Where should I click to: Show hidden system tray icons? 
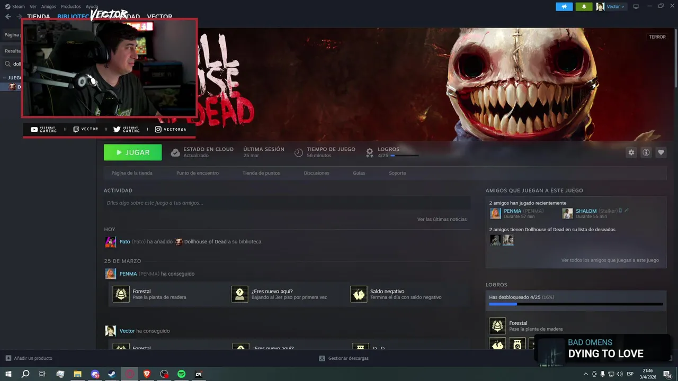pos(585,374)
